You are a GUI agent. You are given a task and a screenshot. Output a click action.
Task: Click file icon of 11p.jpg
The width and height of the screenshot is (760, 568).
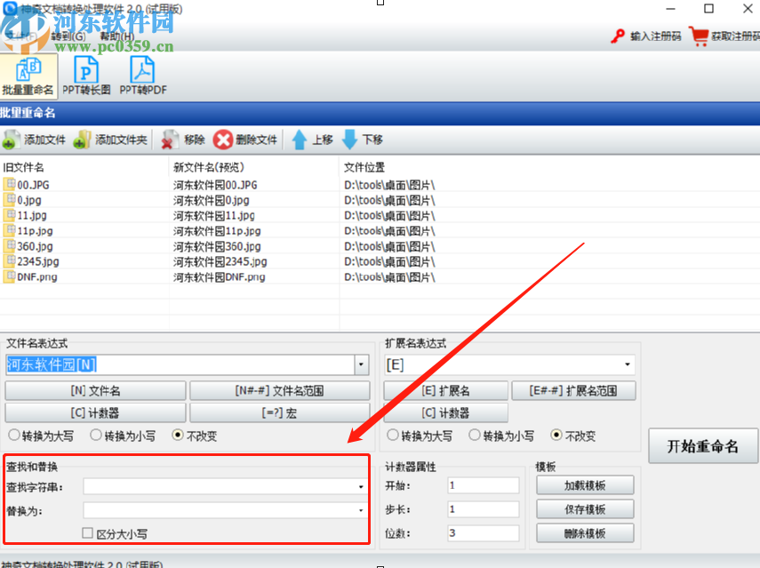pos(9,230)
